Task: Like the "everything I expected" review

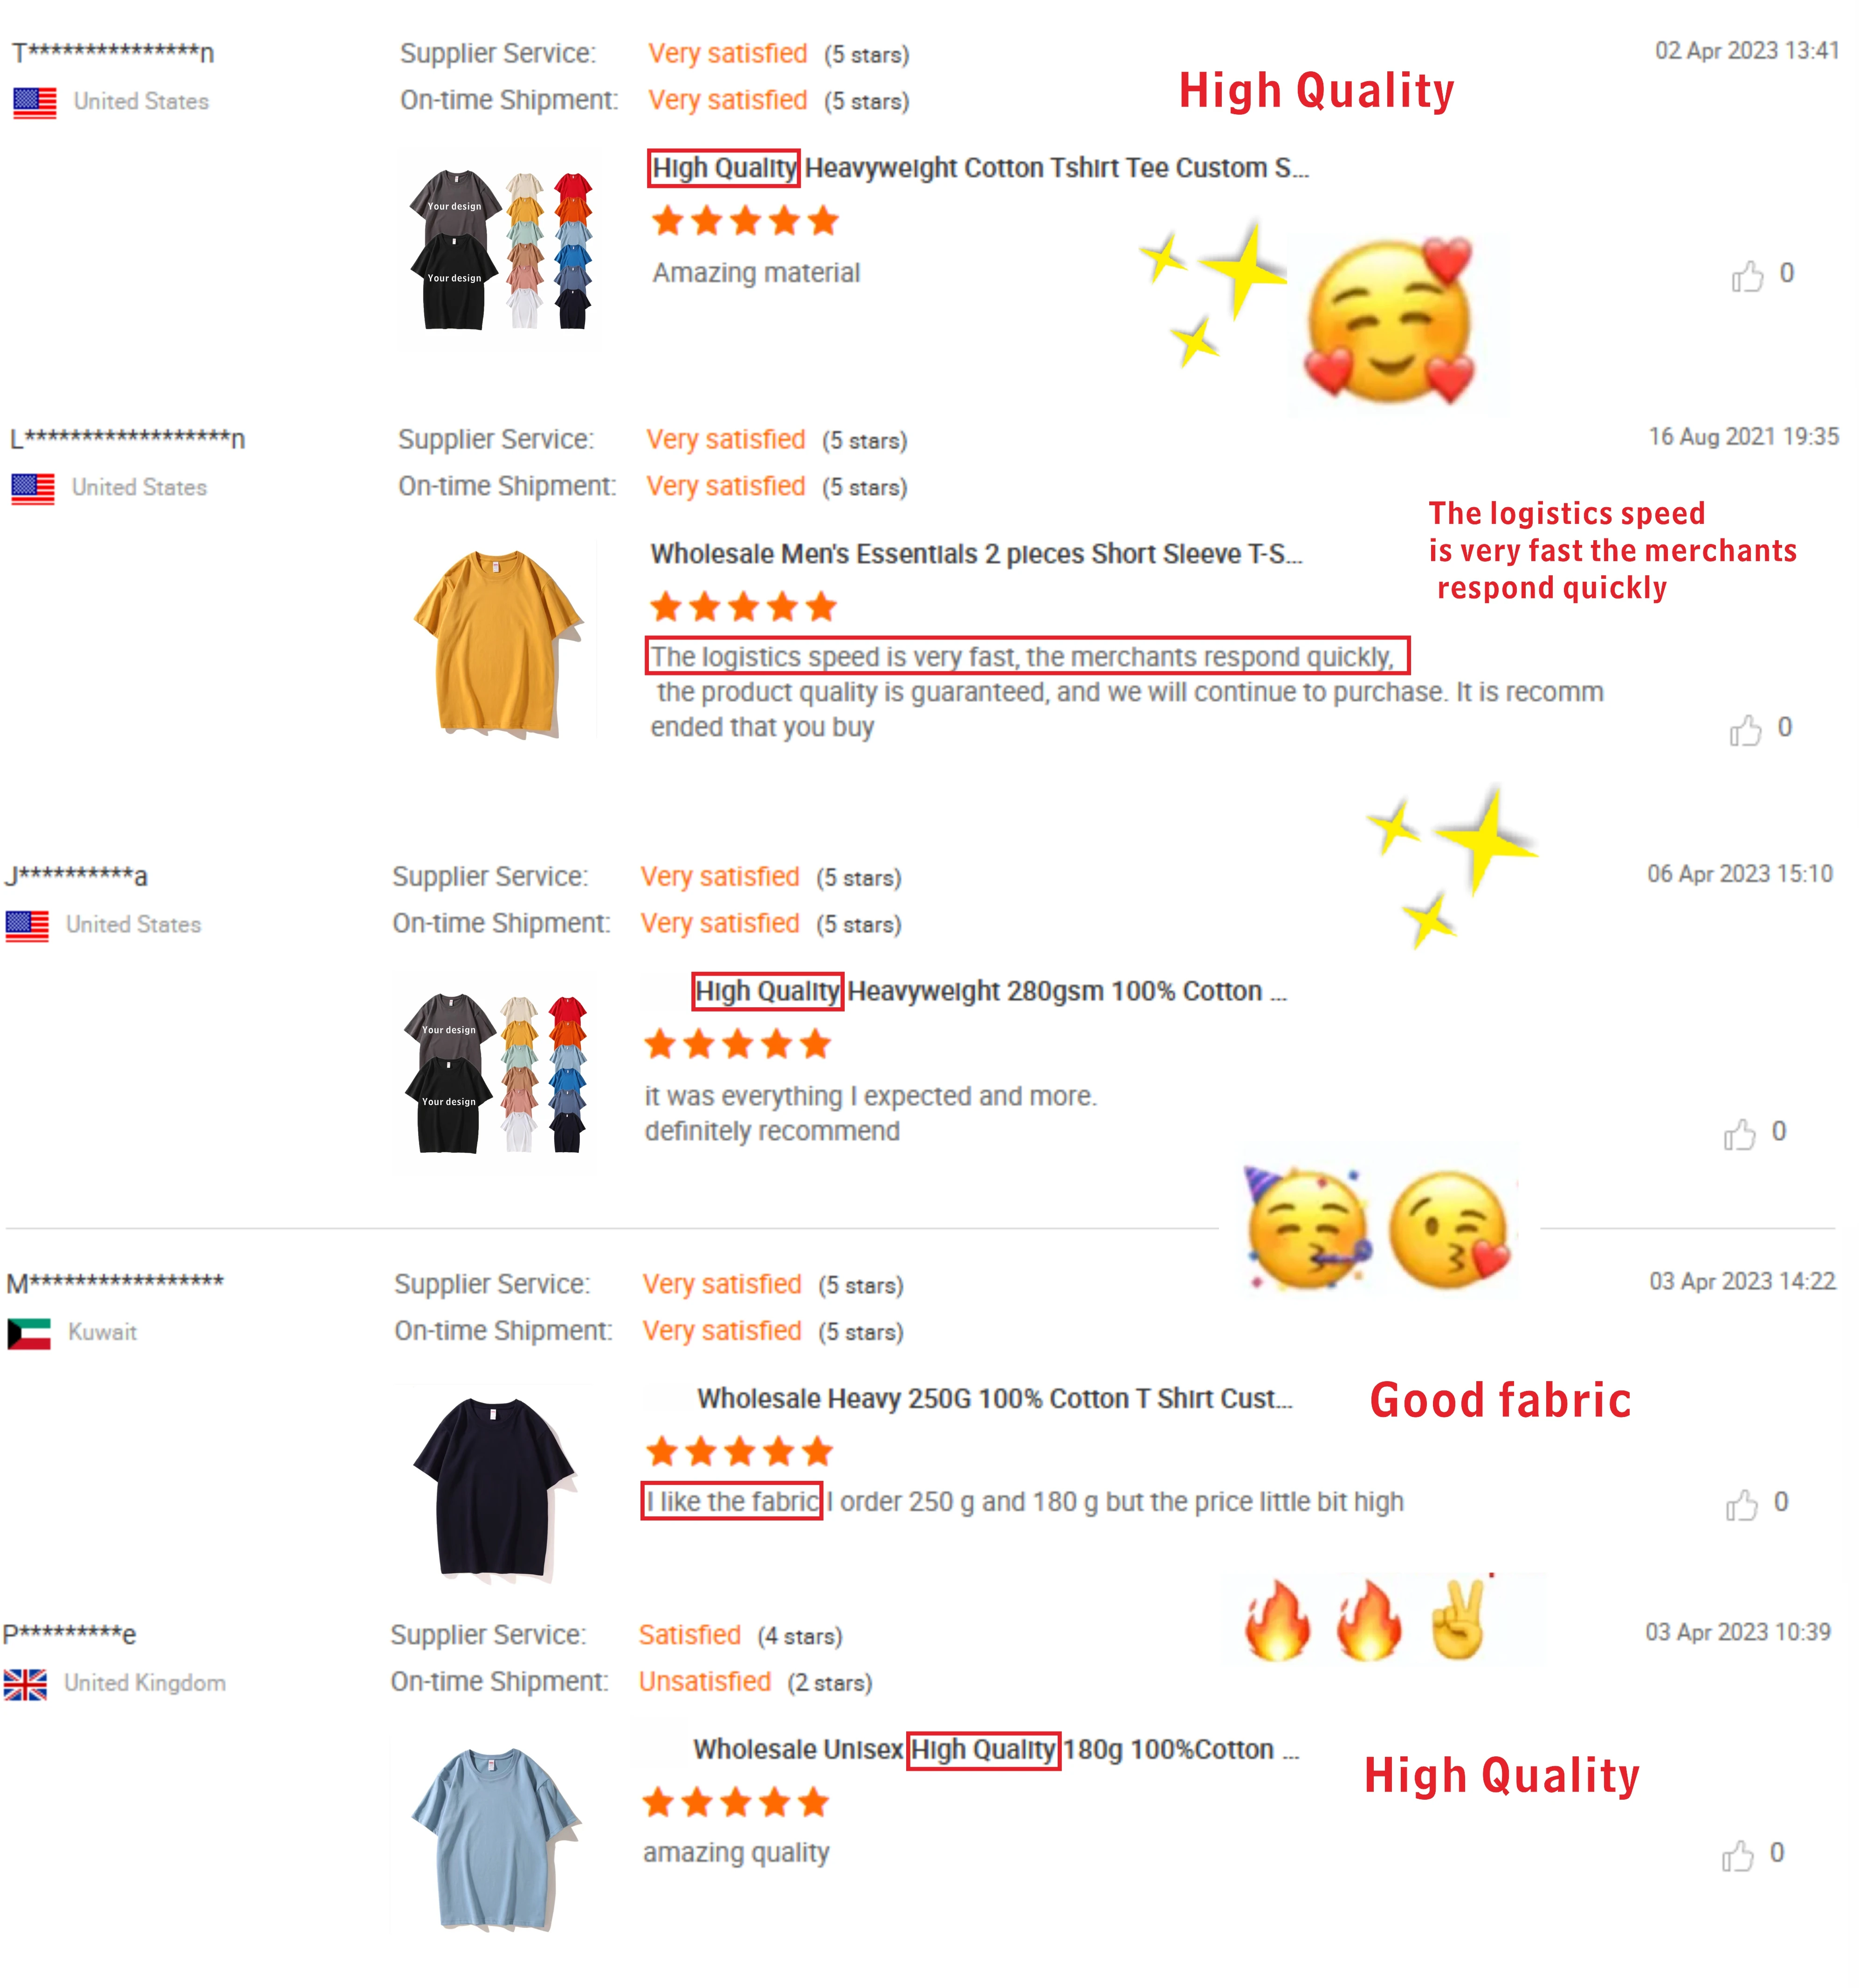Action: click(x=1739, y=1133)
